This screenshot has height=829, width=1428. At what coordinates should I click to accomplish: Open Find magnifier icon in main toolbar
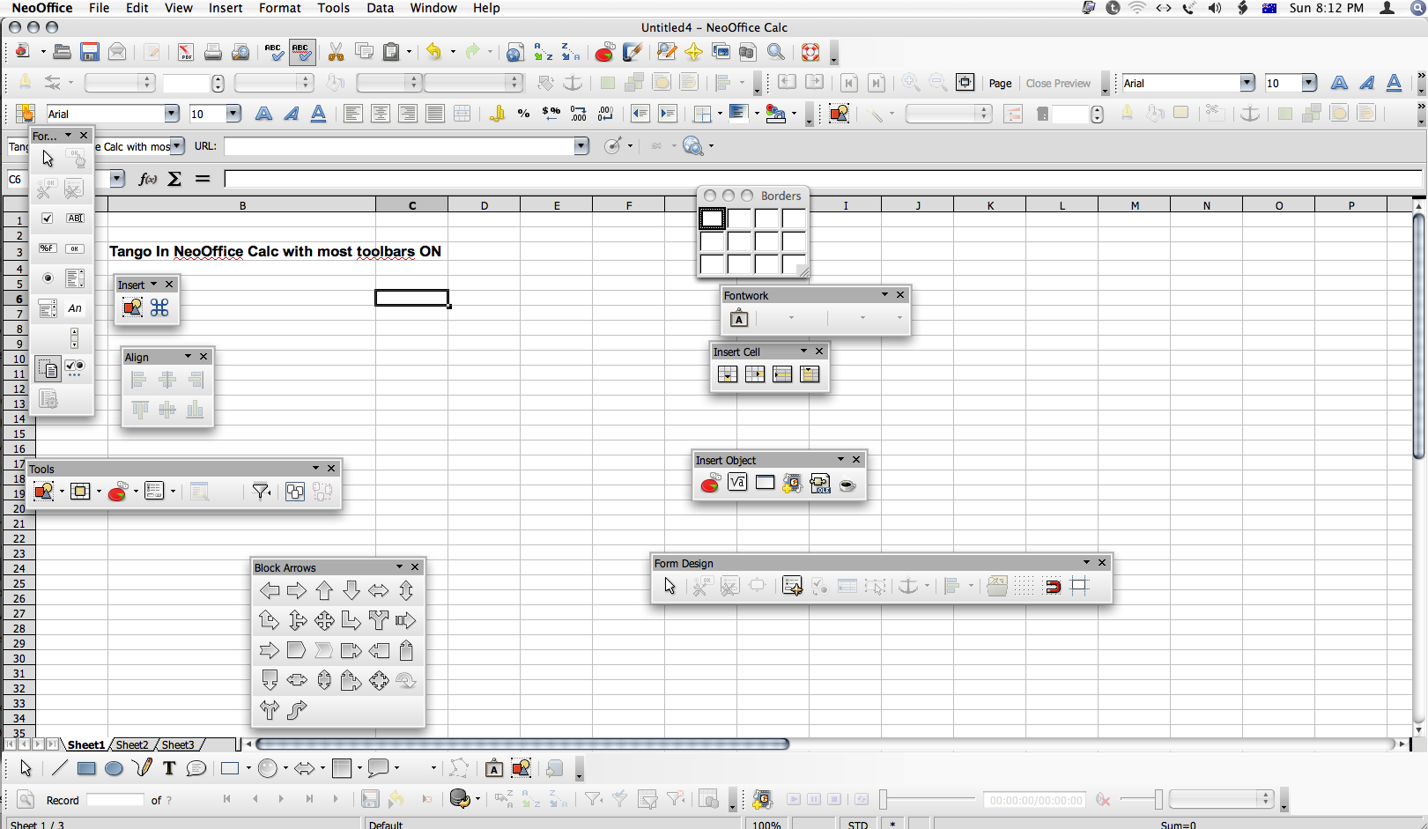pyautogui.click(x=776, y=52)
